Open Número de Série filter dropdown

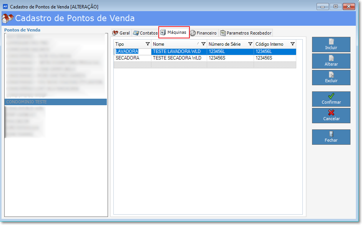(250, 44)
